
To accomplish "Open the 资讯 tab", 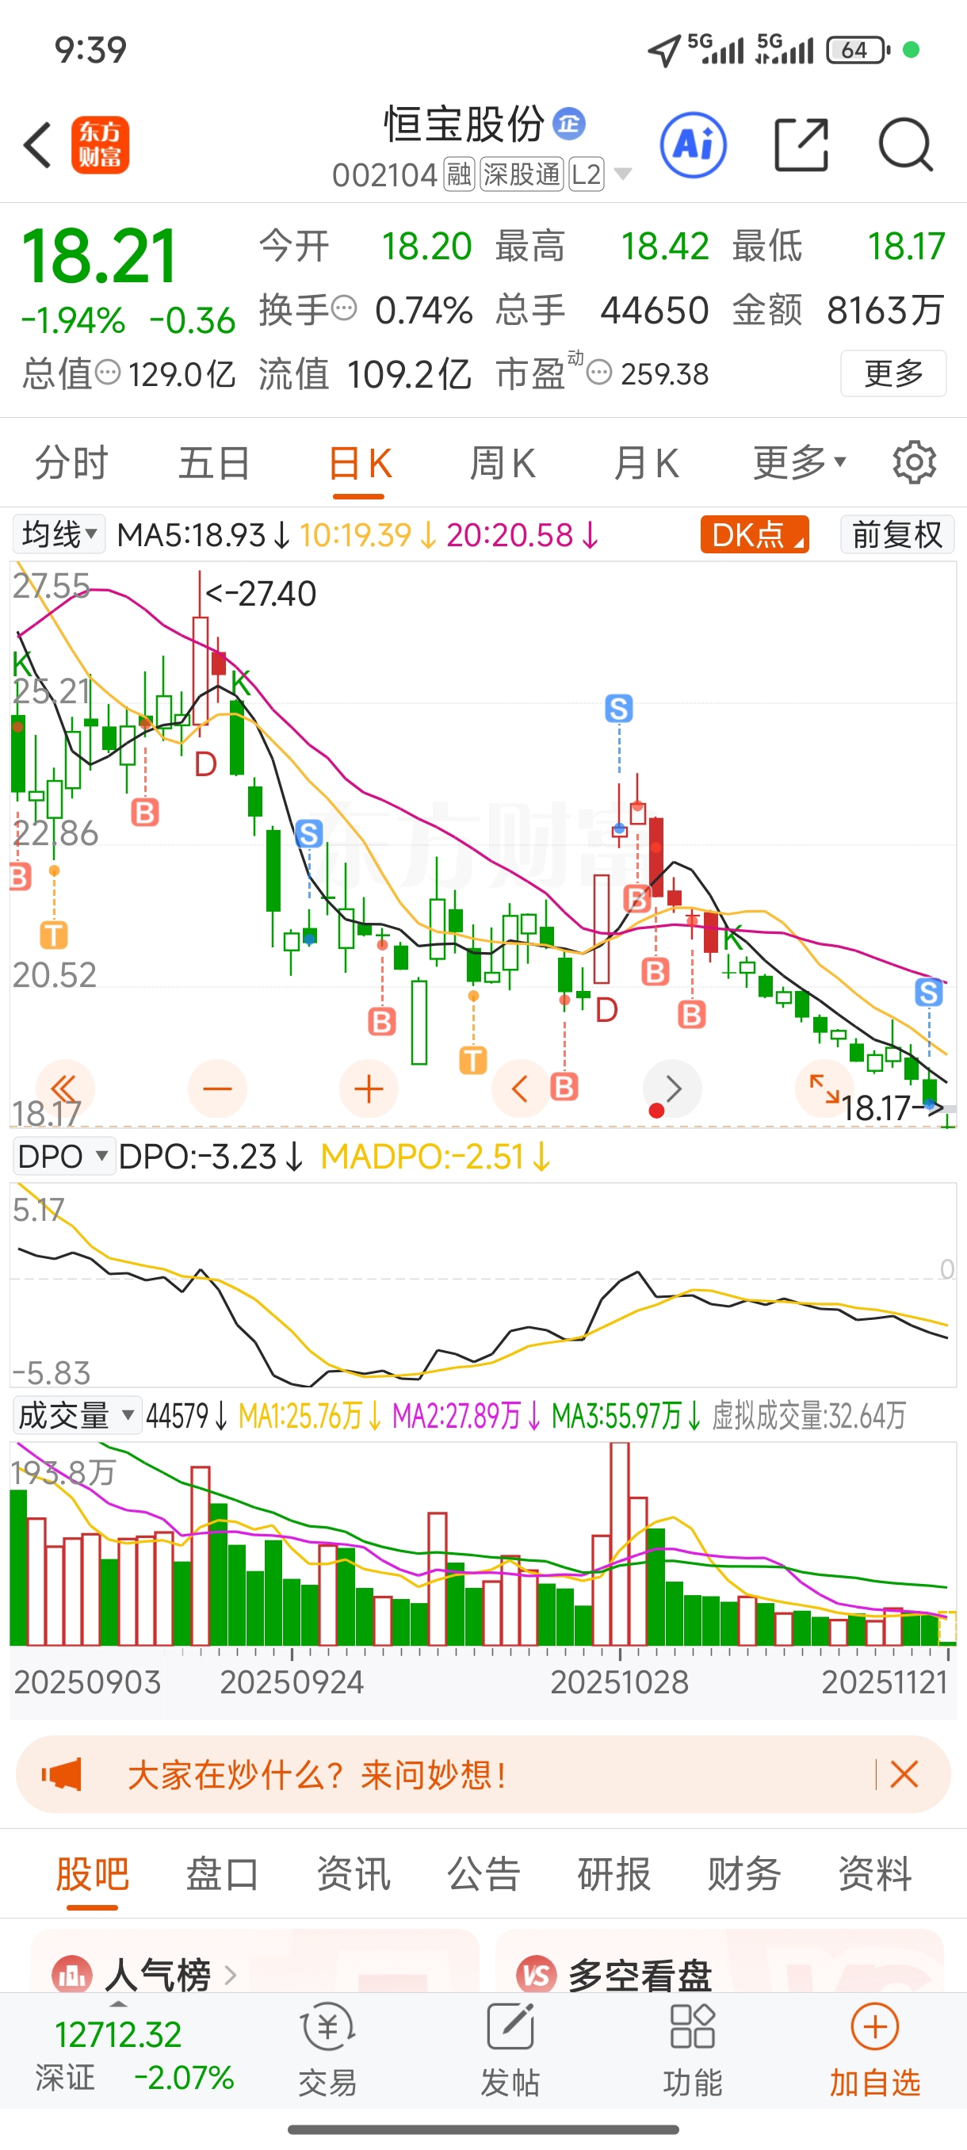I will tap(354, 1874).
